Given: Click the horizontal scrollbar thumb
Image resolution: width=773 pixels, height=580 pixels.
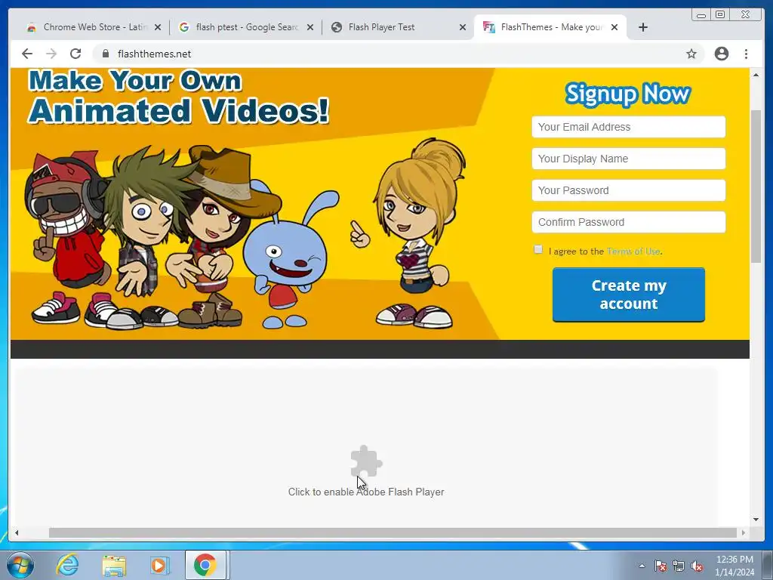Looking at the screenshot, I should click(x=393, y=532).
